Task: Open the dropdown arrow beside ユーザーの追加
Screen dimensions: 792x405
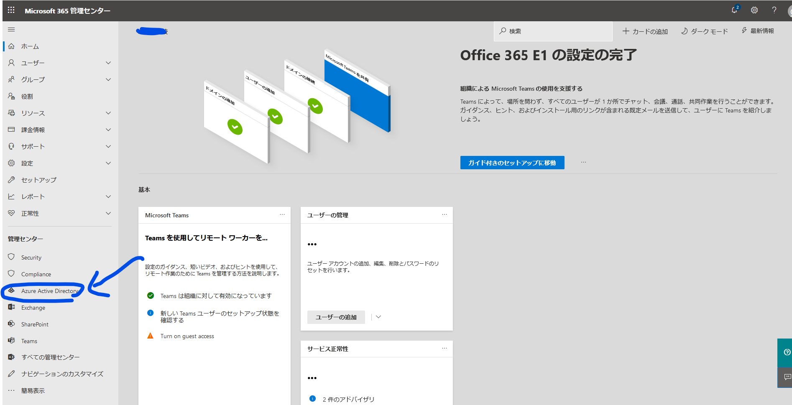Action: click(x=378, y=317)
